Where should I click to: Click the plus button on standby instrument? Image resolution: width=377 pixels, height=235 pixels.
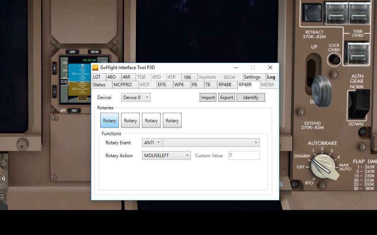click(x=54, y=69)
